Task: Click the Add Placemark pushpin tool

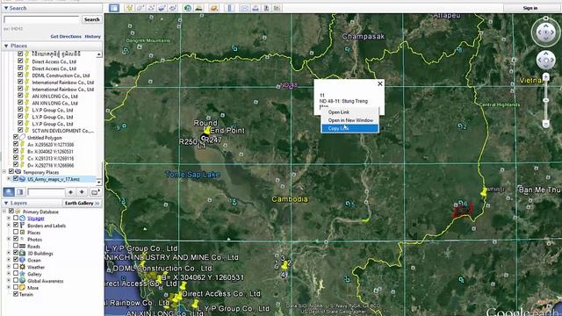Action: [129, 8]
